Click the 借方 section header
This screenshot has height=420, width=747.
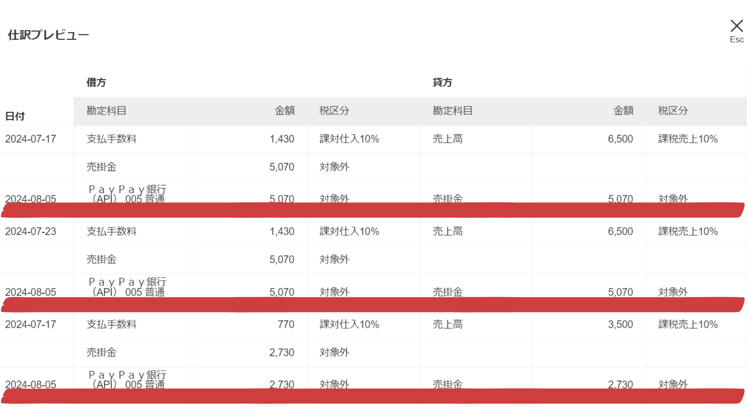(x=96, y=82)
